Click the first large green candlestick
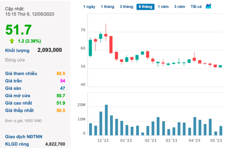 pyautogui.click(x=90, y=48)
